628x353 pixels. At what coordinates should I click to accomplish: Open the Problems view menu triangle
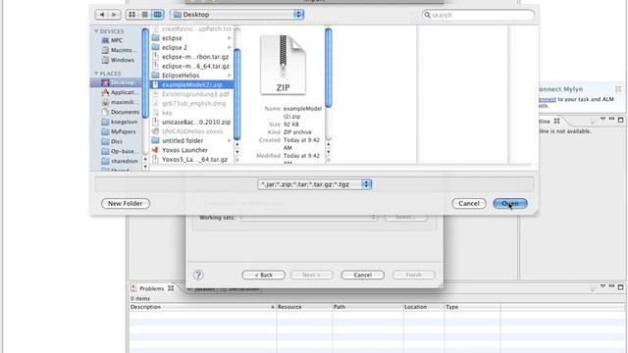pyautogui.click(x=602, y=286)
